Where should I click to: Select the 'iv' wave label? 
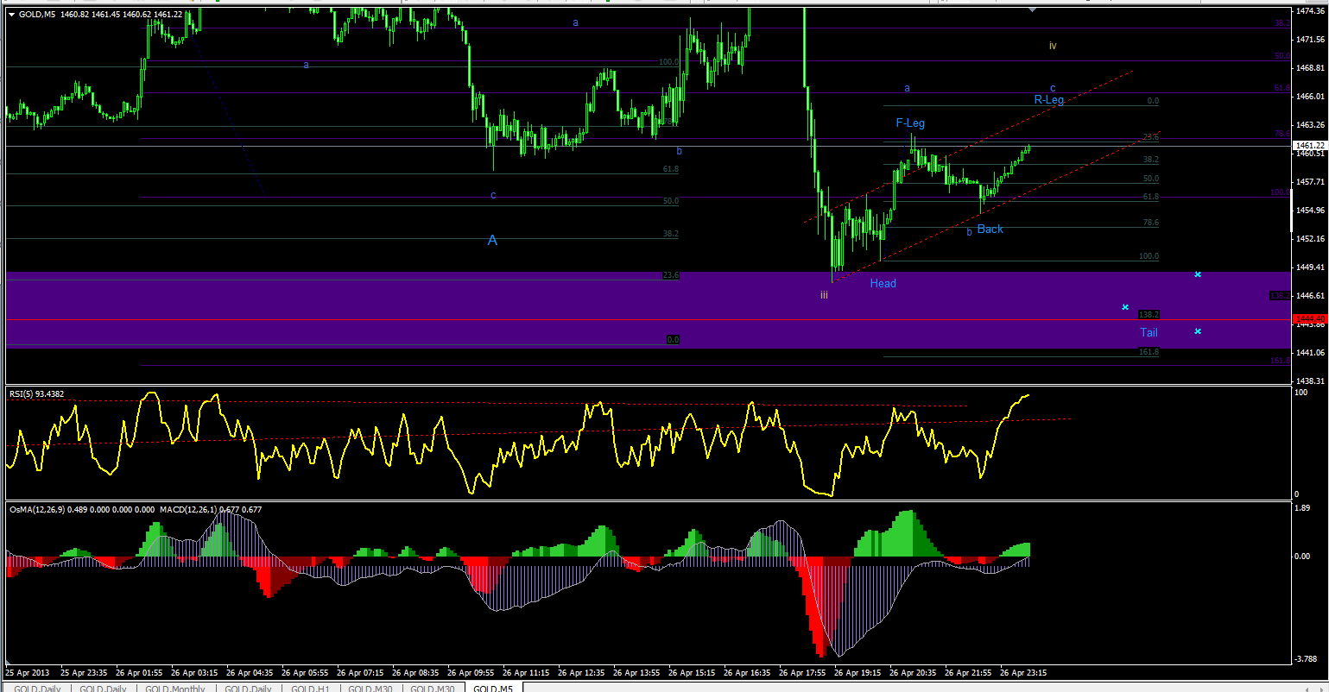click(1053, 46)
